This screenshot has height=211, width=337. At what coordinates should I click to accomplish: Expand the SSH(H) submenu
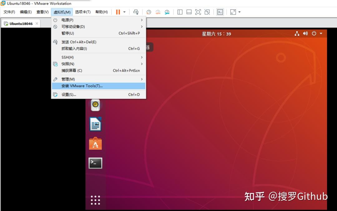click(x=99, y=57)
